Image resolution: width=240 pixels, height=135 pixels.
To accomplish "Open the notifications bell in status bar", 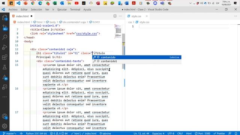I will pyautogui.click(x=236, y=133).
